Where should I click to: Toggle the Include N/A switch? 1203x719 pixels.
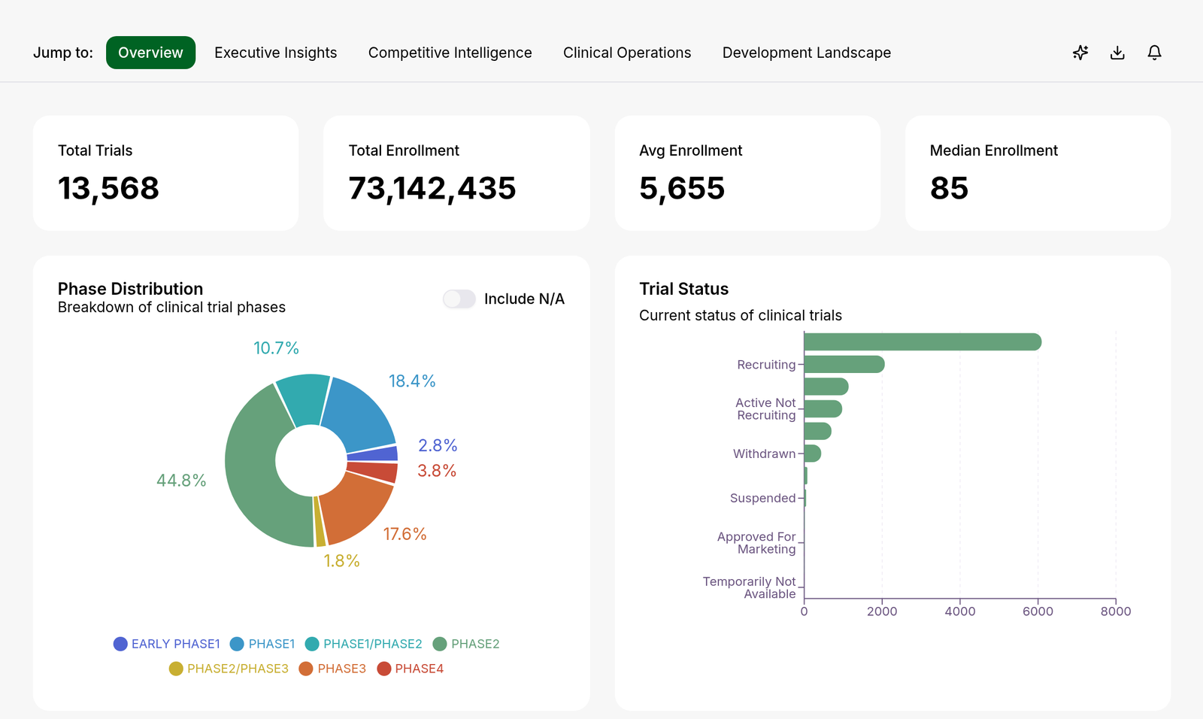[459, 299]
